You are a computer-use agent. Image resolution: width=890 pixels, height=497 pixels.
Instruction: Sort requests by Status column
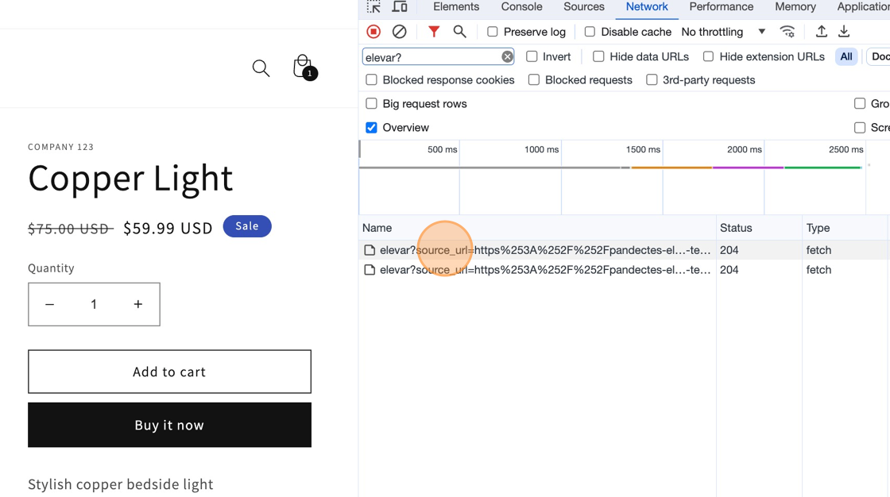(x=760, y=228)
